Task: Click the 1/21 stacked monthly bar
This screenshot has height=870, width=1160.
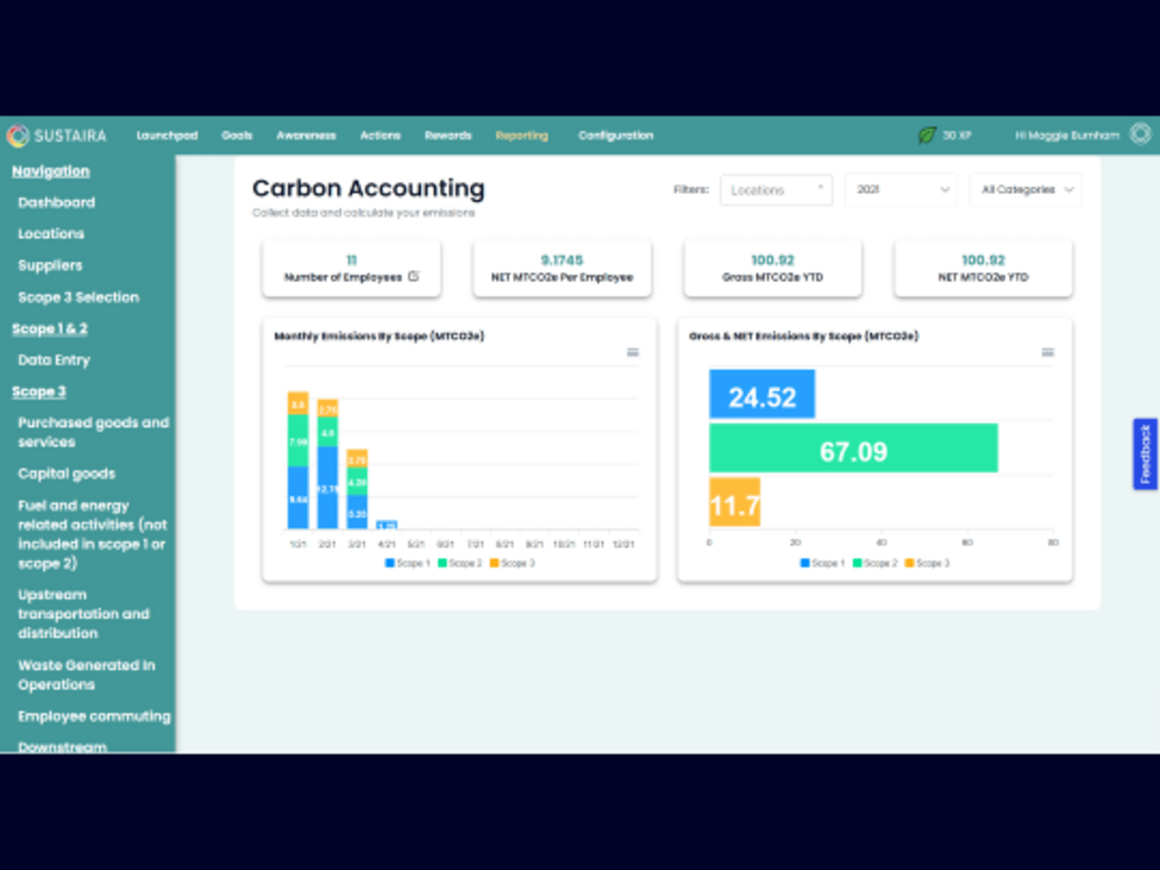Action: point(298,460)
